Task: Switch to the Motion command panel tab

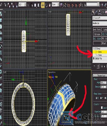Action: pos(103,12)
